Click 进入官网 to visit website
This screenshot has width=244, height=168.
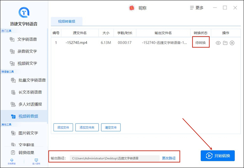coord(36,161)
